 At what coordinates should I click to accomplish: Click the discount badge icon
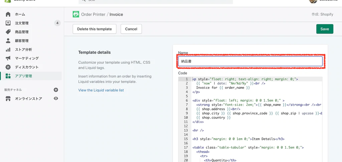coord(8,67)
